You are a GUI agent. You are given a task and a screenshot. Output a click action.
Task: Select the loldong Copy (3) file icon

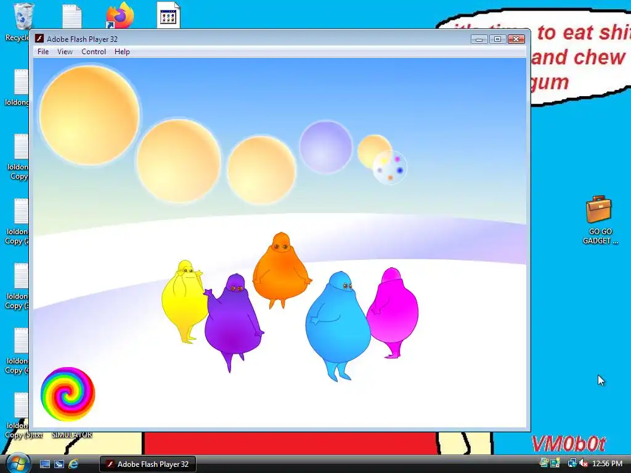(x=21, y=275)
